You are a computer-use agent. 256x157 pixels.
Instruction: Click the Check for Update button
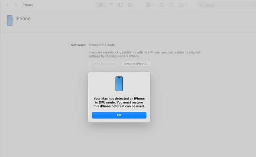(x=104, y=64)
